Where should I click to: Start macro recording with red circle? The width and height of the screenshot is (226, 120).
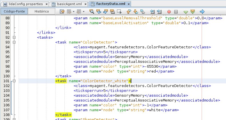(169, 12)
